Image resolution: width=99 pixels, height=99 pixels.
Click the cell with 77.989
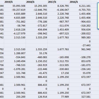click(58, 97)
